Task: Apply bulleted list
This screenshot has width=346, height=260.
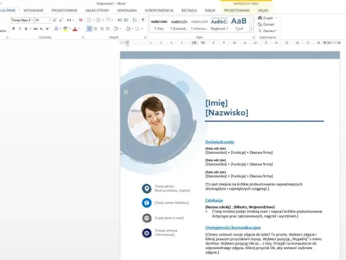Action: [89, 20]
